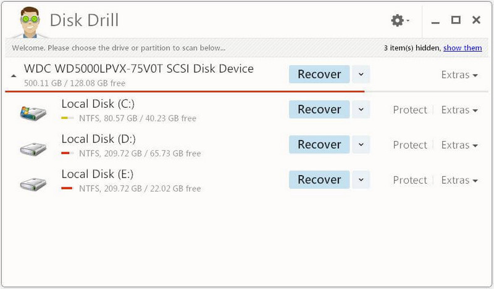Open recovery options dropdown for Local Disk (E:)
The width and height of the screenshot is (494, 289).
361,180
